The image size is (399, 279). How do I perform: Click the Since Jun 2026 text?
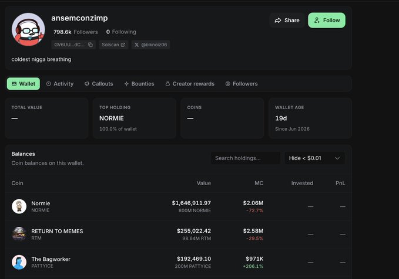293,129
